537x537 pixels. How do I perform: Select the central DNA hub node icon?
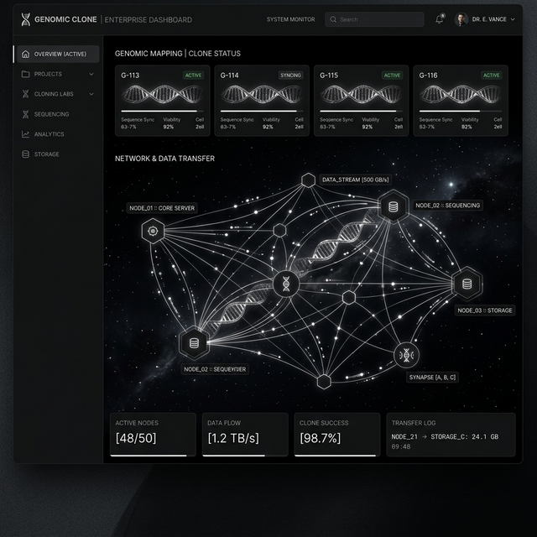286,284
